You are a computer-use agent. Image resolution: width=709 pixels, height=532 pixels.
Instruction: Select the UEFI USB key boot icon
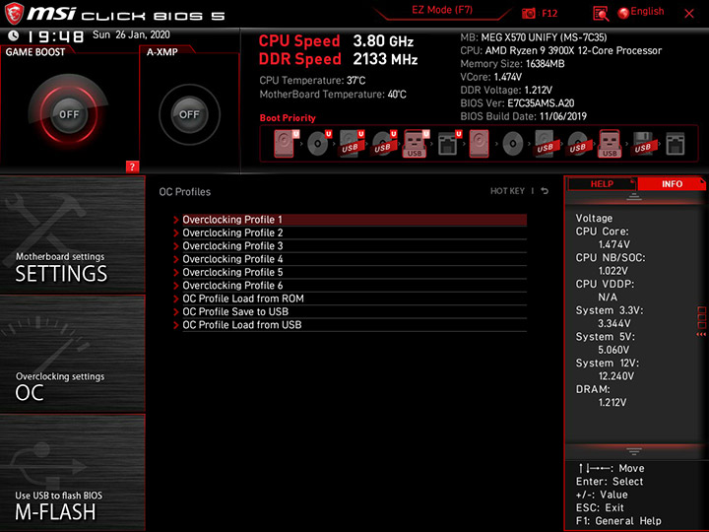tap(416, 144)
